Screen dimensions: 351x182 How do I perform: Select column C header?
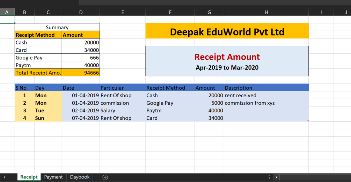click(x=48, y=12)
